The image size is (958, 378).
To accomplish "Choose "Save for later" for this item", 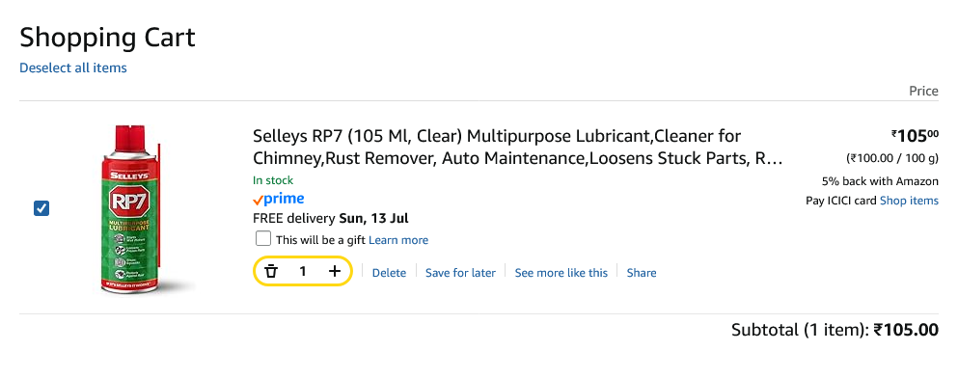I will 460,273.
